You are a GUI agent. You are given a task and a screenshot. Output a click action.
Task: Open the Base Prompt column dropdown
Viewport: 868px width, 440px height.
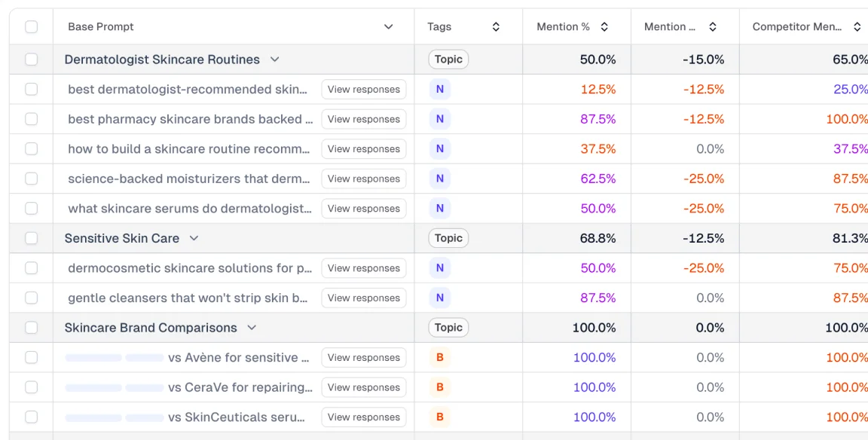(x=389, y=27)
